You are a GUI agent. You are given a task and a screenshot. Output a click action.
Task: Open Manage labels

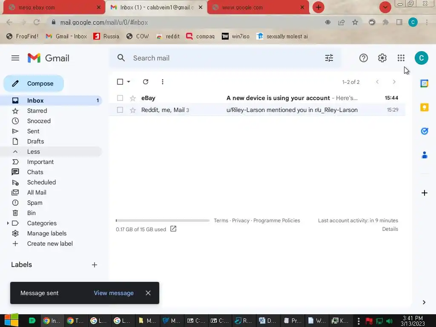(x=51, y=233)
